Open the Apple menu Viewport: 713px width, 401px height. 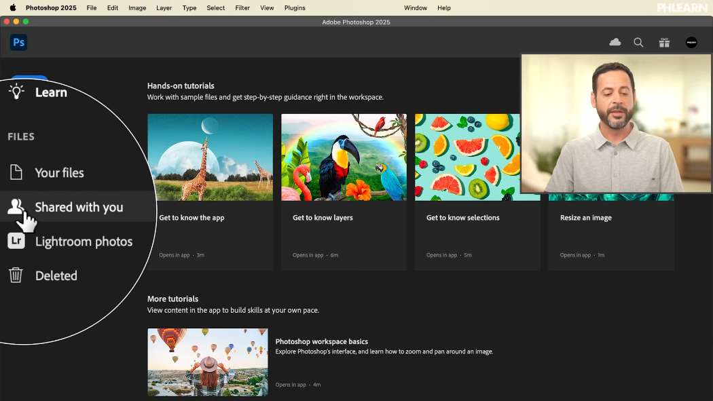[x=13, y=7]
